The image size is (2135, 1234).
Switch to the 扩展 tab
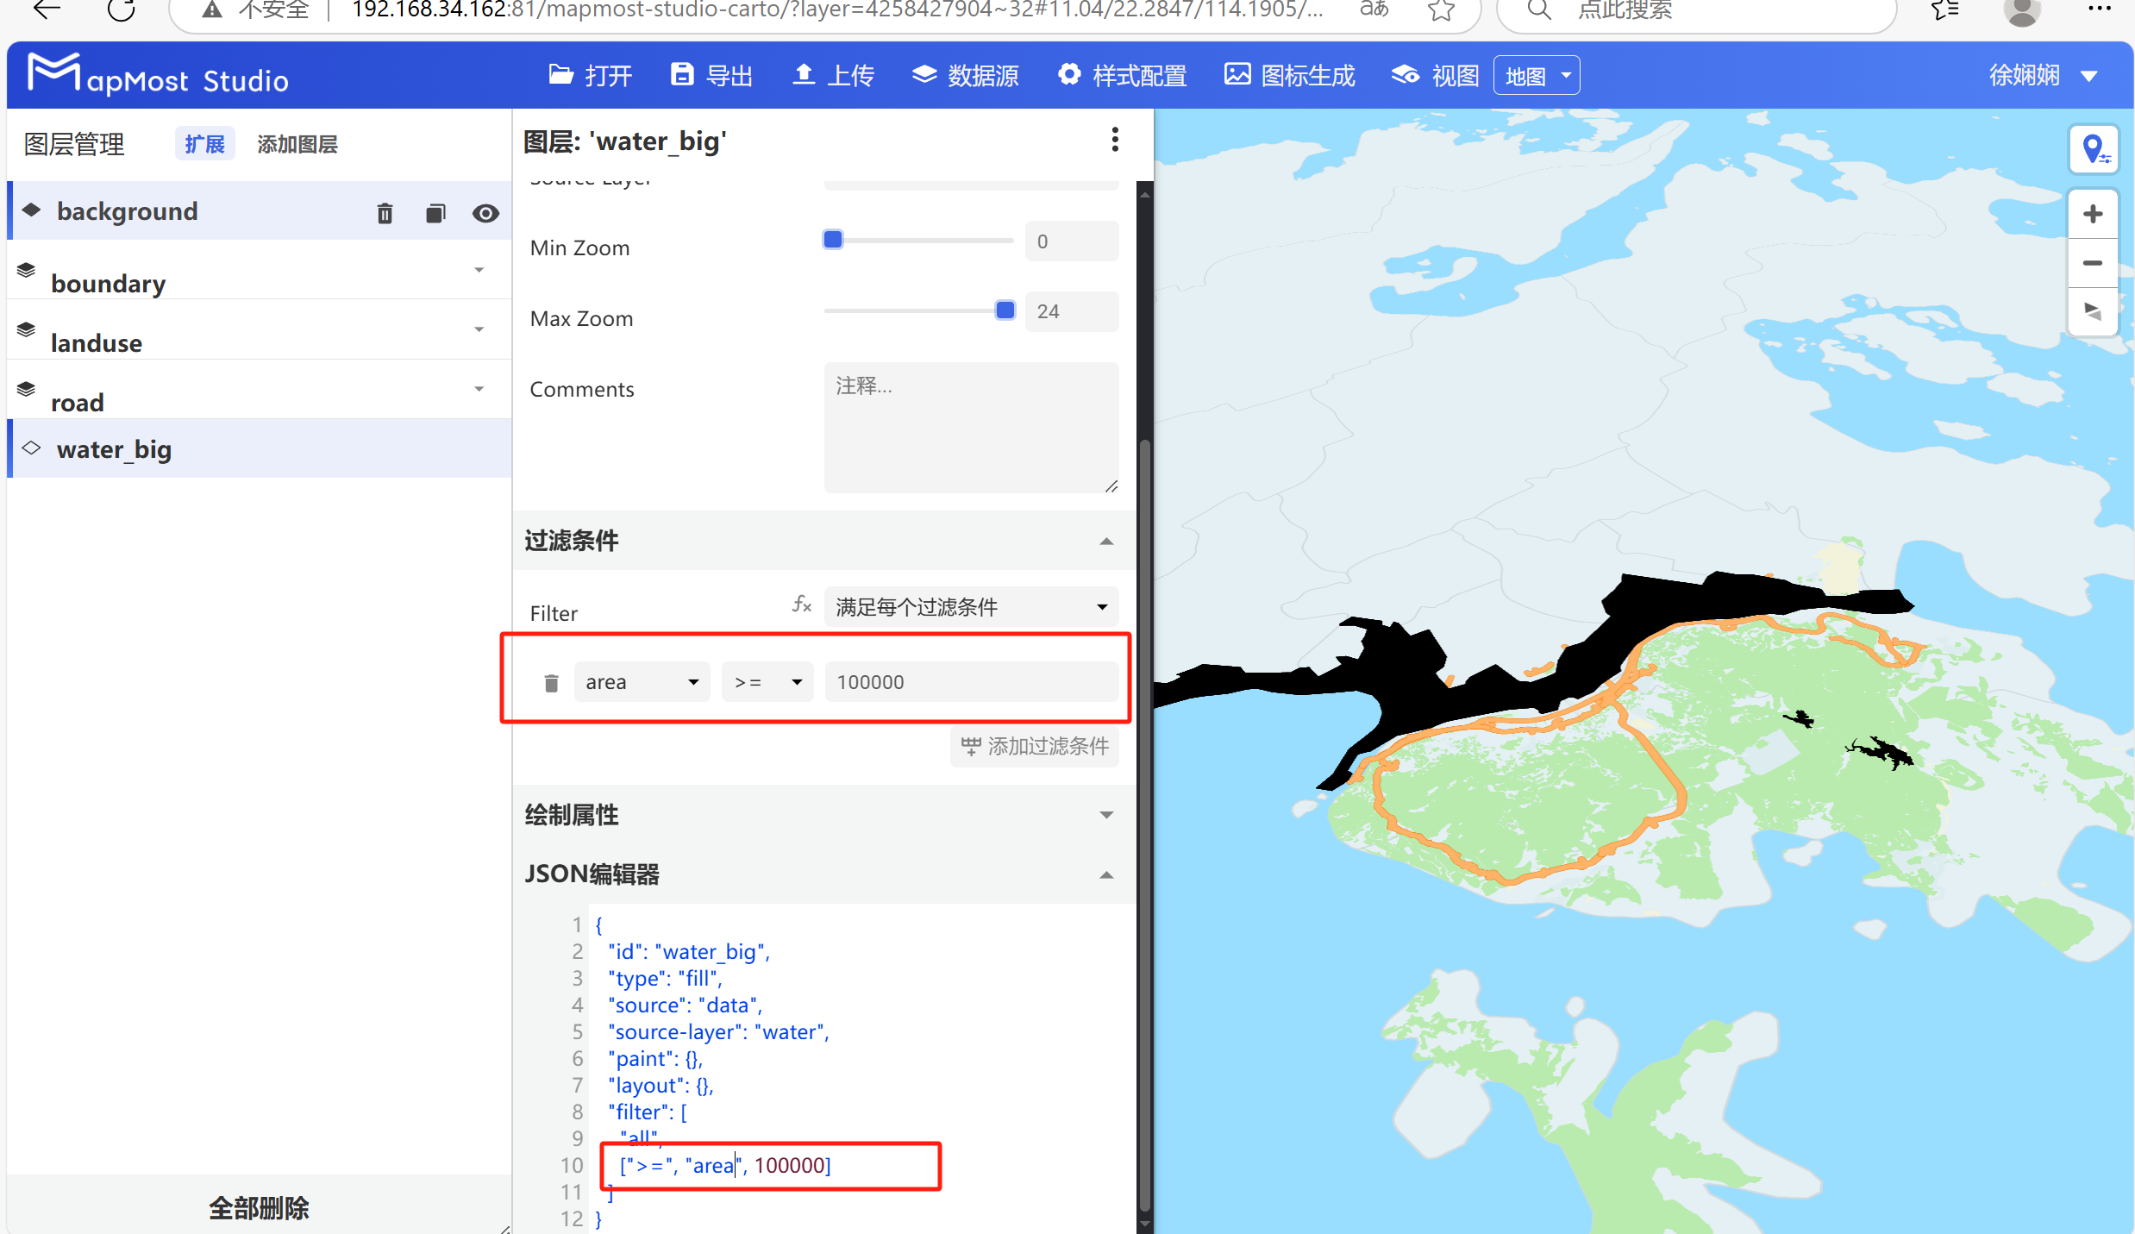click(204, 144)
